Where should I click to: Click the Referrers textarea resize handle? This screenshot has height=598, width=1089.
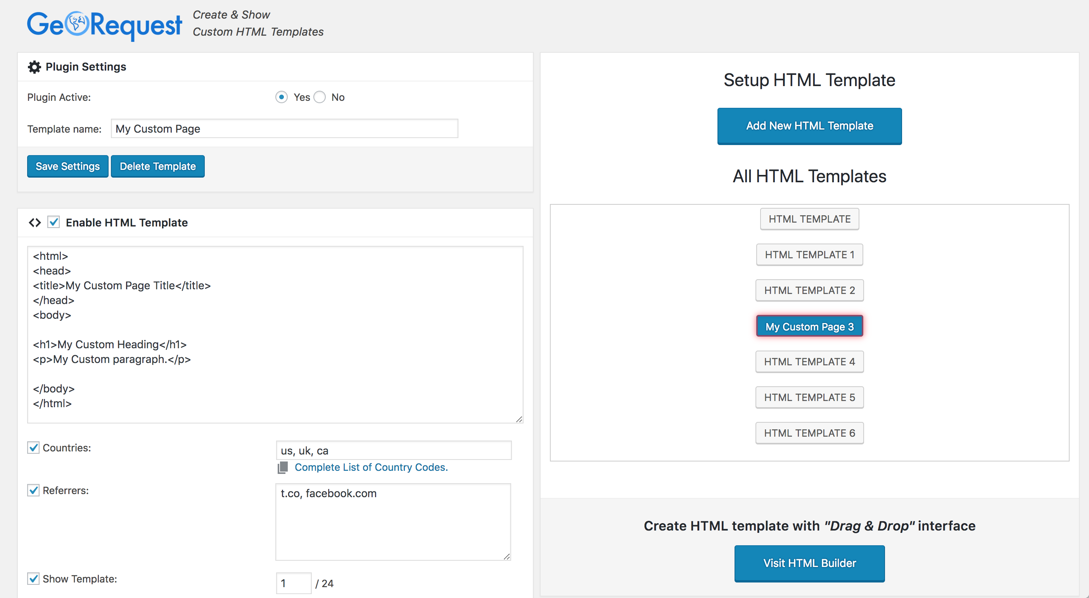coord(506,556)
